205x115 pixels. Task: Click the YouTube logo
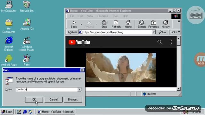[79, 42]
